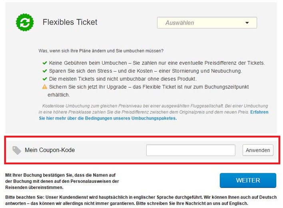Screen dimensions: 283x208
Task: Click the Personalausweisen booking confirmation notice
Action: click(62, 181)
